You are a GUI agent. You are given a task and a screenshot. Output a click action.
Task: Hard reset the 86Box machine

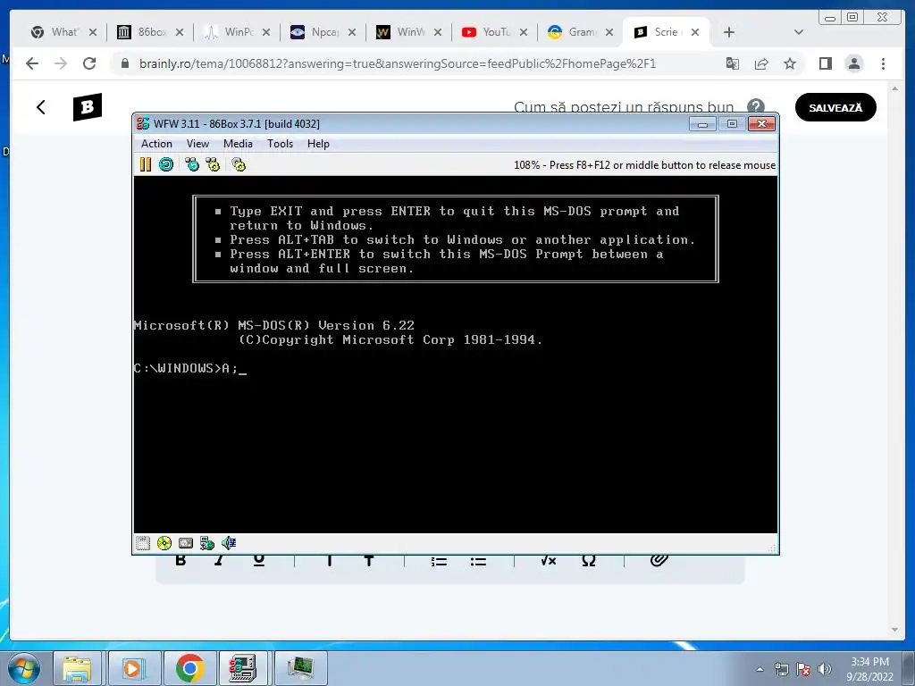point(166,164)
